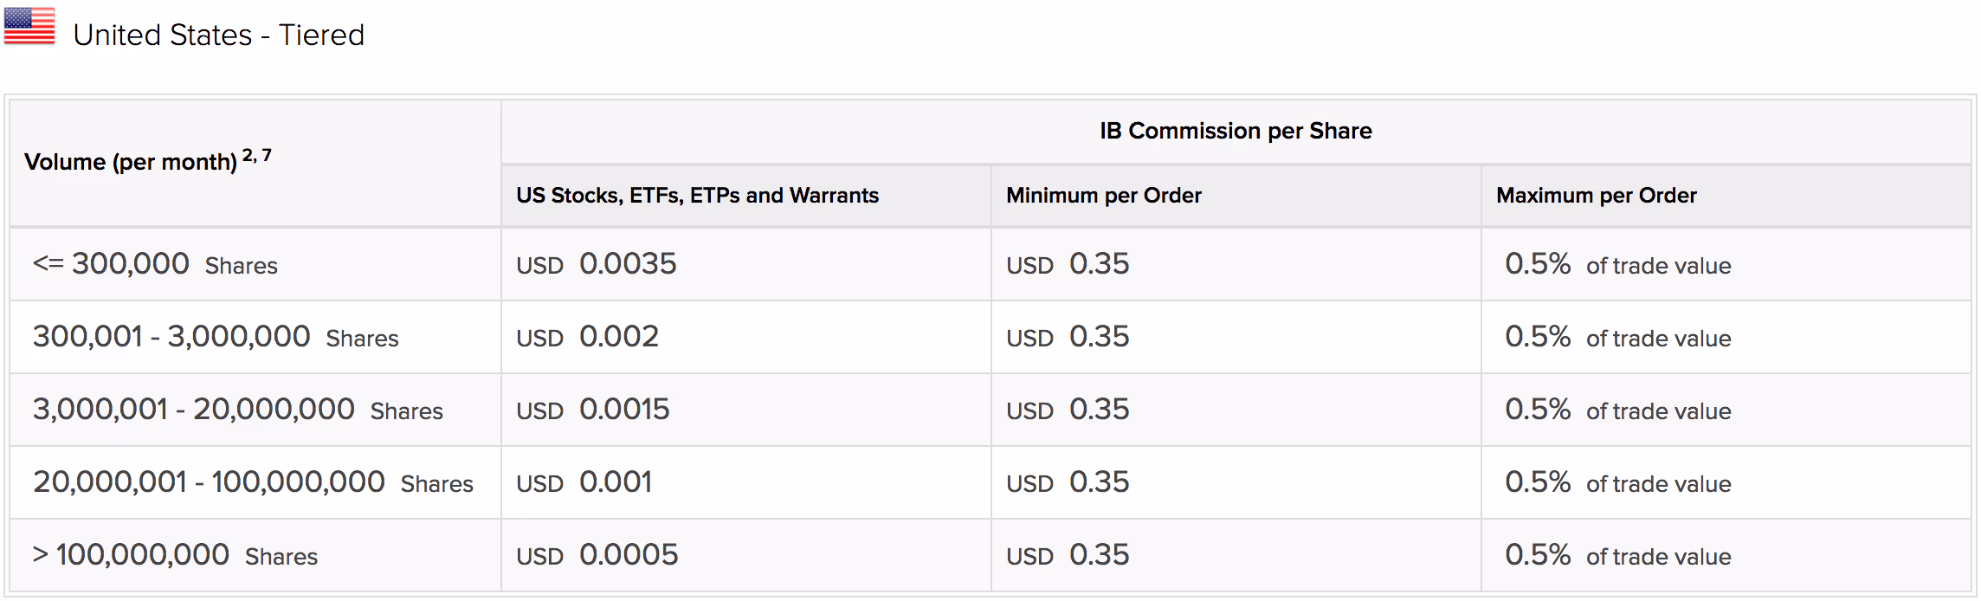Select "US Stocks, ETFs, ETPs and Warrants" header
This screenshot has height=601, width=1981.
(697, 196)
